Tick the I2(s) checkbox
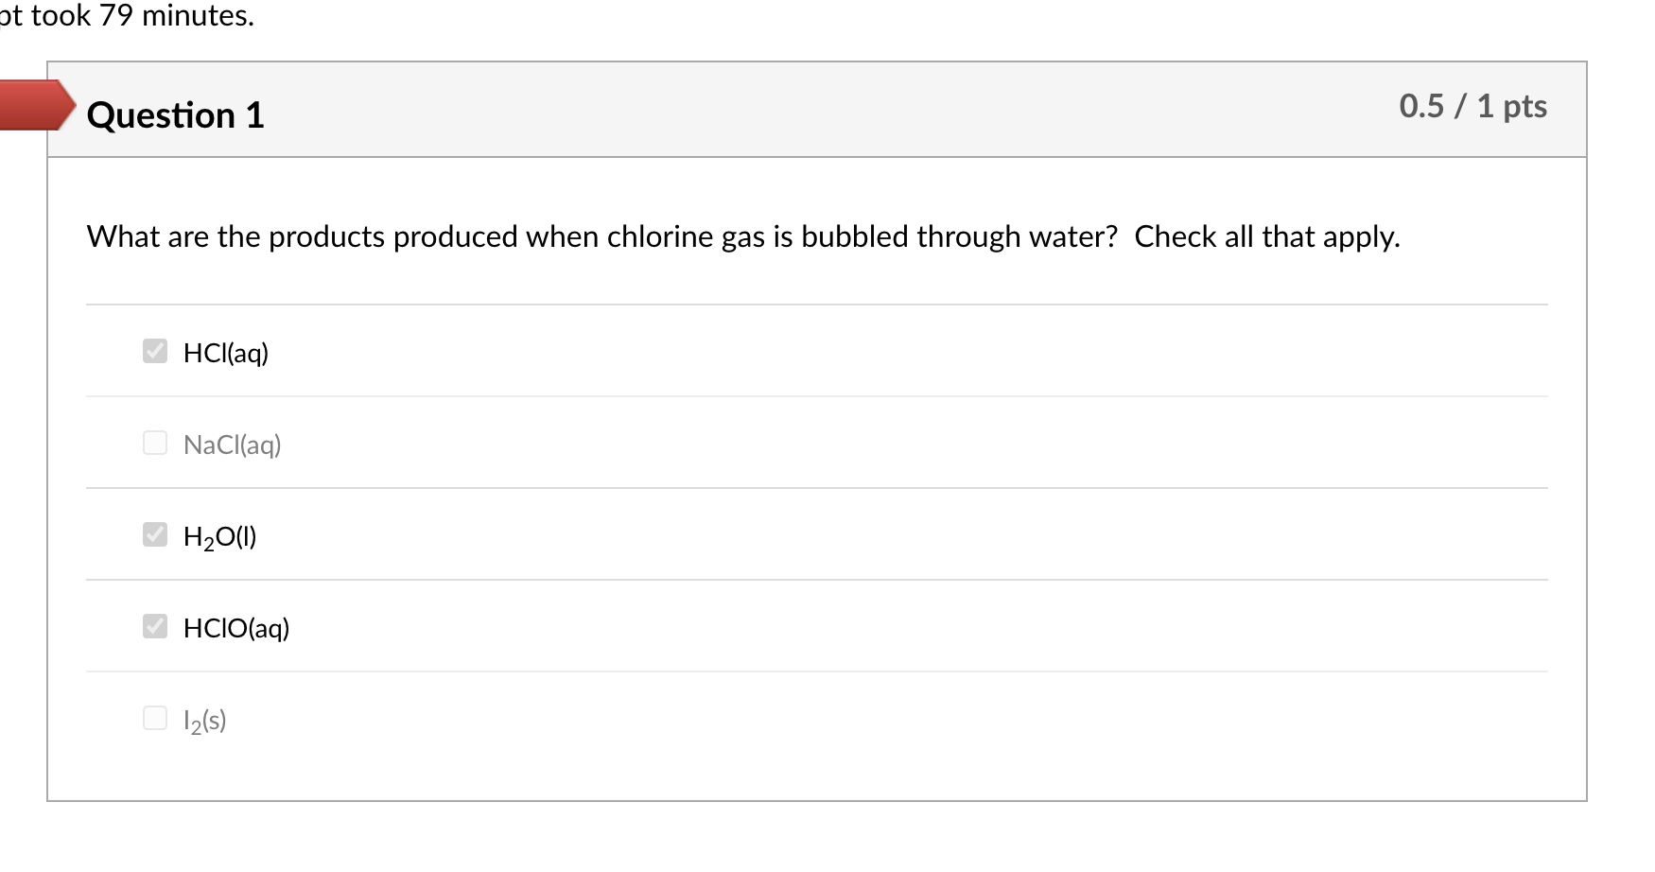 pos(155,718)
